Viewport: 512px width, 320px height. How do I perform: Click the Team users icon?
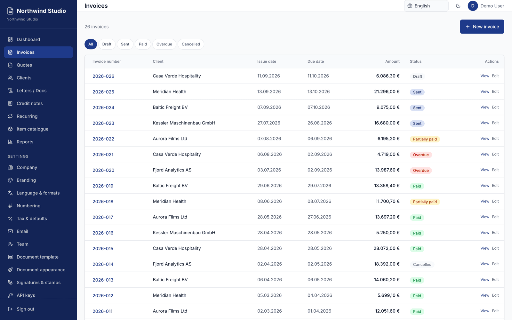pos(10,244)
